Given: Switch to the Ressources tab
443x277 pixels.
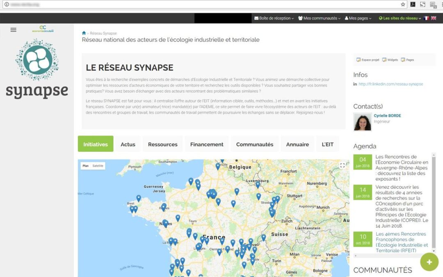Looking at the screenshot, I should click(163, 144).
